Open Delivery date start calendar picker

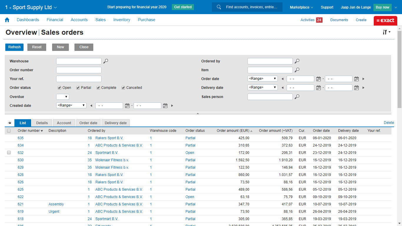coord(318,88)
